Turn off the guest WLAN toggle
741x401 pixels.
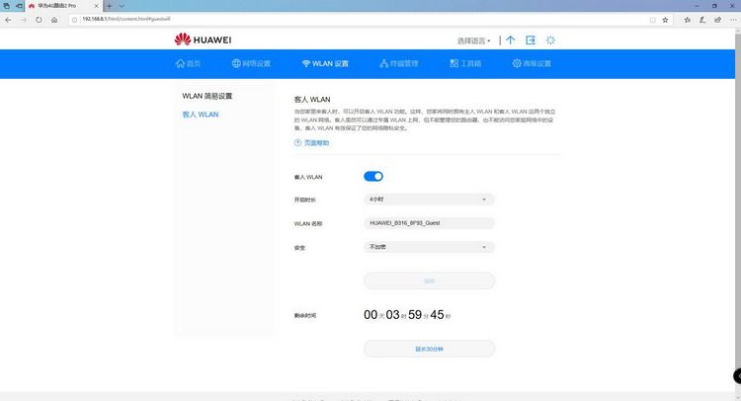click(x=373, y=176)
